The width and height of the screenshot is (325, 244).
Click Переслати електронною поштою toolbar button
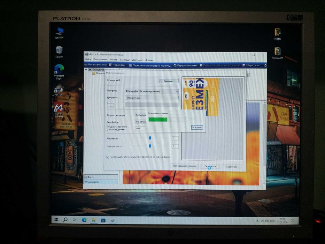(219, 66)
